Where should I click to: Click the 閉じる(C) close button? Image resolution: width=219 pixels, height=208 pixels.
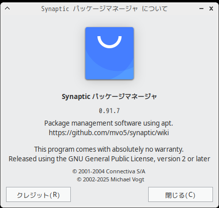pyautogui.click(x=180, y=194)
